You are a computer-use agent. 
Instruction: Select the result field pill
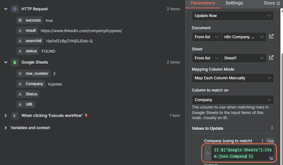pyautogui.click(x=27, y=30)
